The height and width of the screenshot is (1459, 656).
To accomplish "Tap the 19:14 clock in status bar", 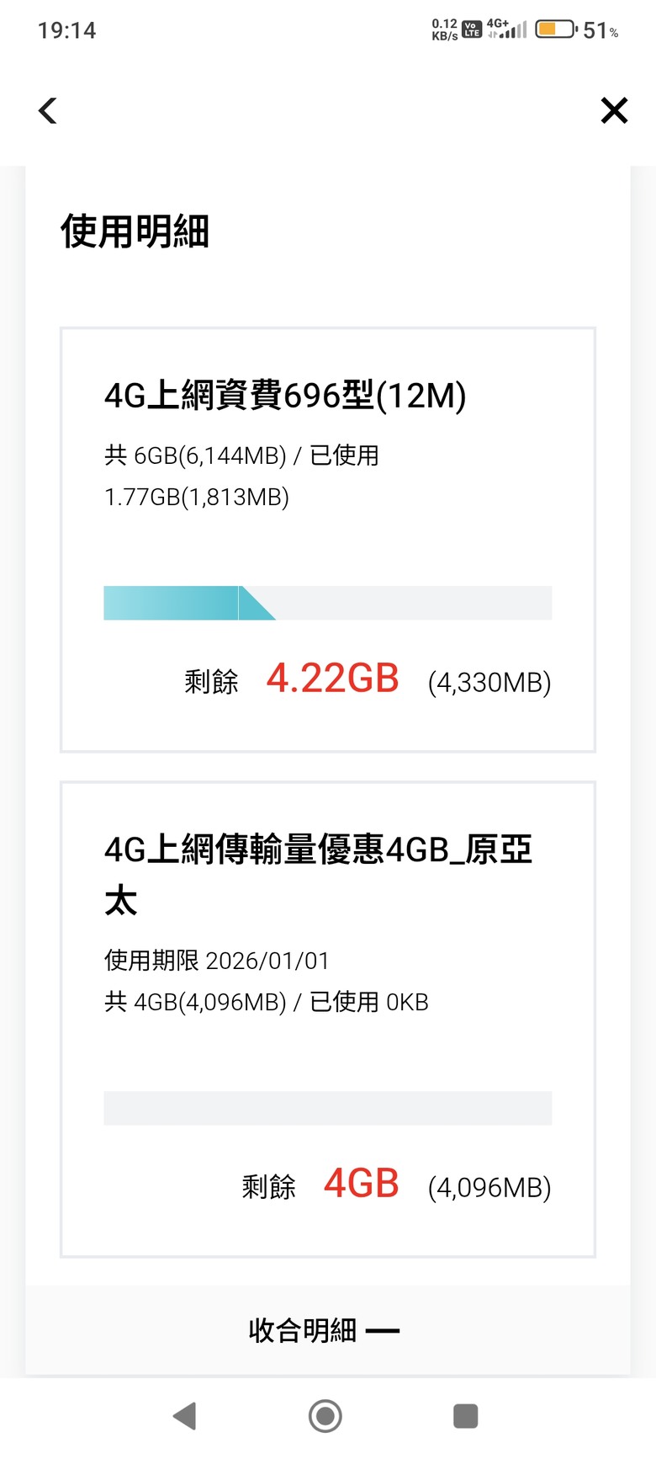I will [x=67, y=30].
